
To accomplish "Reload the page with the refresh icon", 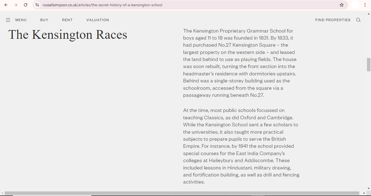I will point(26,5).
